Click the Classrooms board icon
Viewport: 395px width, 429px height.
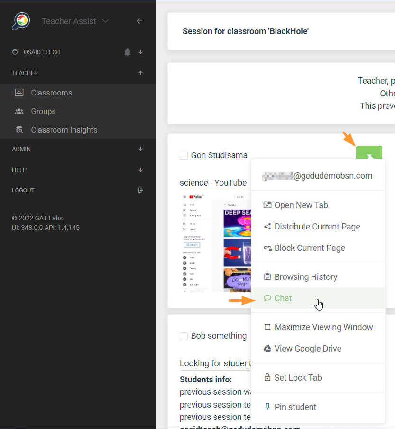click(19, 93)
